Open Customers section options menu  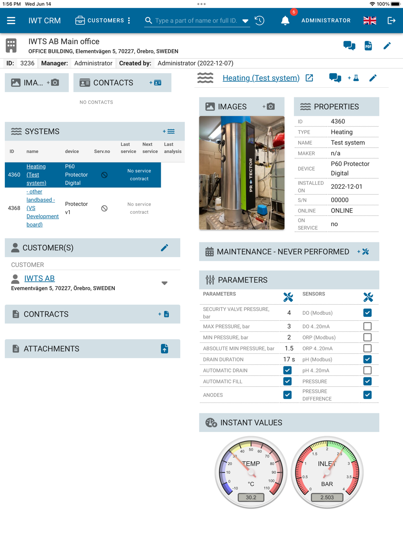(129, 21)
